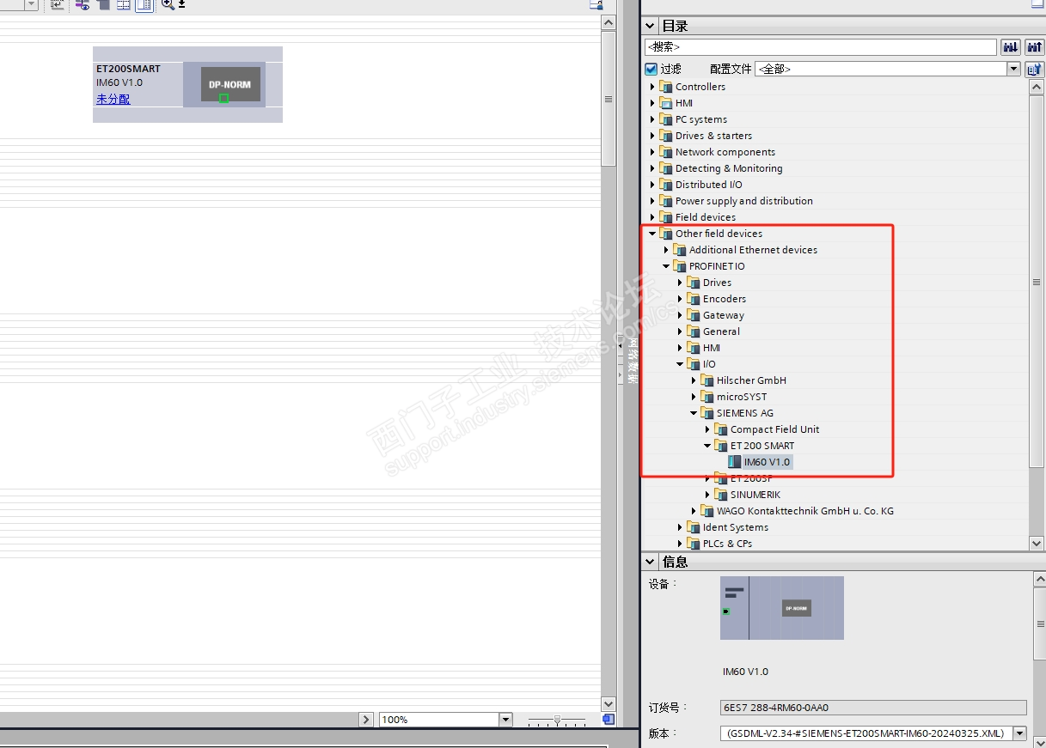Collapse the SIEMENS AG node
This screenshot has height=748, width=1046.
pyautogui.click(x=694, y=413)
